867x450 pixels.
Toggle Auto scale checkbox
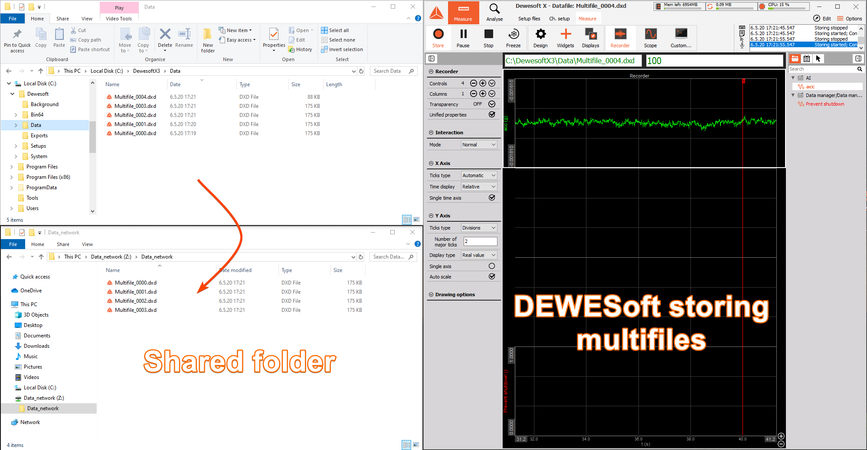coord(492,276)
